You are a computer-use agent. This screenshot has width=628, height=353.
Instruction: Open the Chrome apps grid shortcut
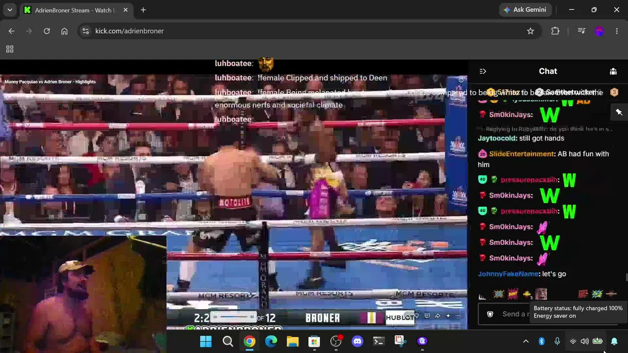pyautogui.click(x=10, y=49)
